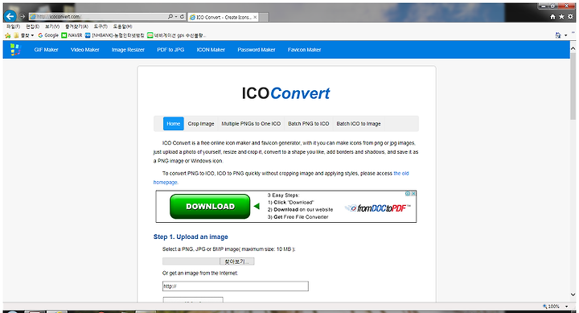Close the ad with its X icon
The image size is (579, 313).
pos(413,194)
